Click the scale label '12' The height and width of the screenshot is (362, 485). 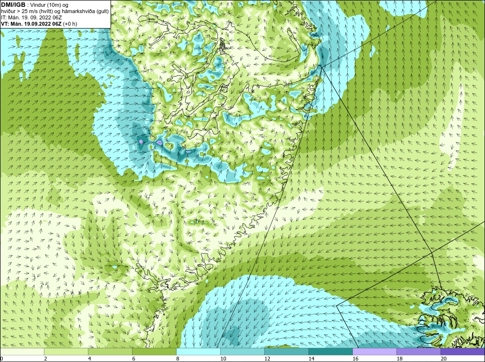[x=267, y=359]
